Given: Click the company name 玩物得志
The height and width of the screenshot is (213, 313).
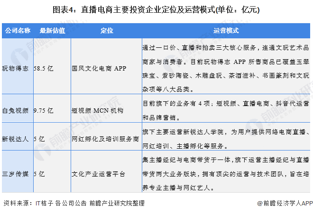Looking at the screenshot, I should click(x=15, y=69).
